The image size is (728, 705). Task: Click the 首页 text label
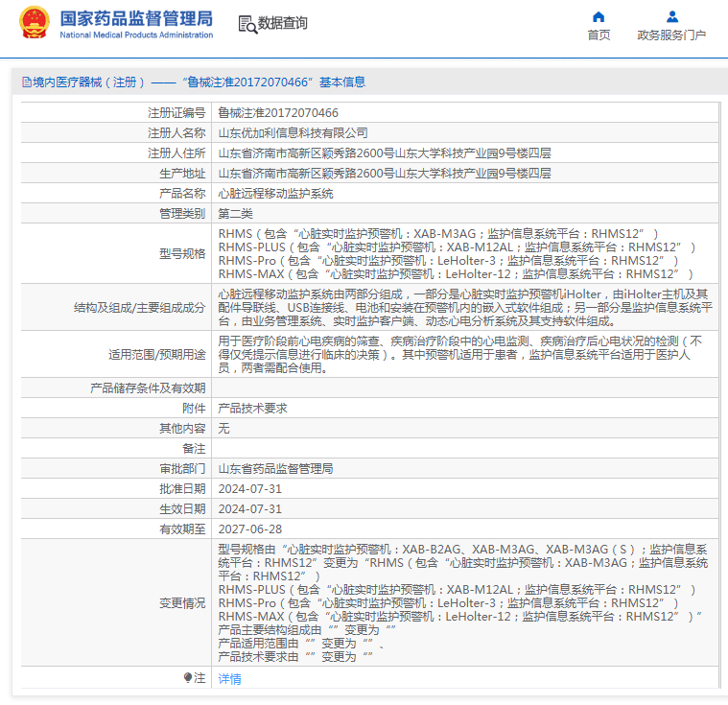point(599,35)
